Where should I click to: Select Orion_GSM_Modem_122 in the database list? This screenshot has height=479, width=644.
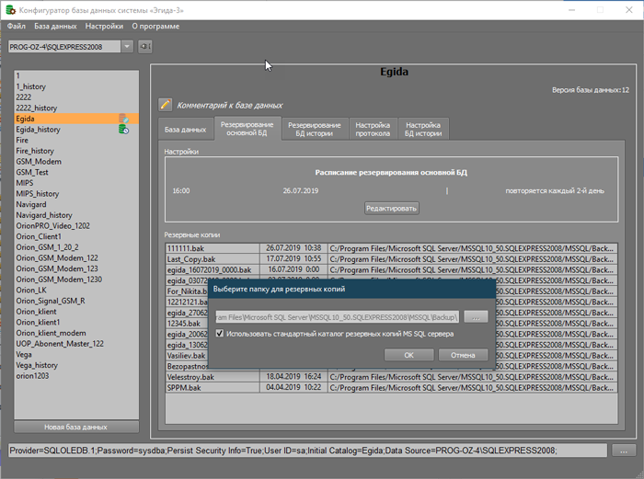(x=57, y=258)
